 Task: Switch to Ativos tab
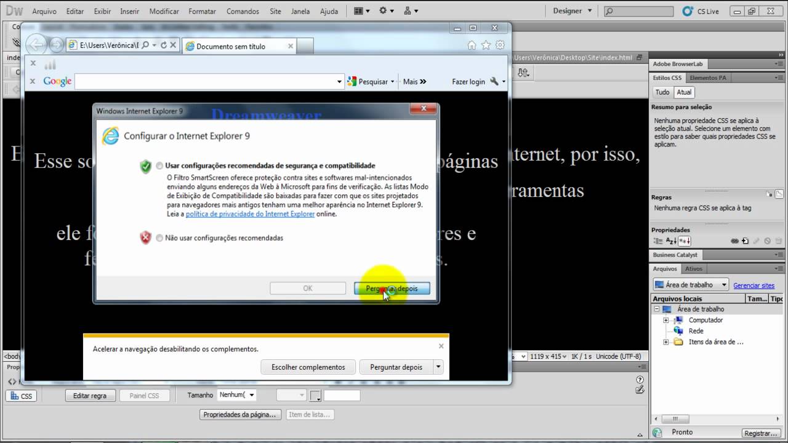[x=694, y=269]
